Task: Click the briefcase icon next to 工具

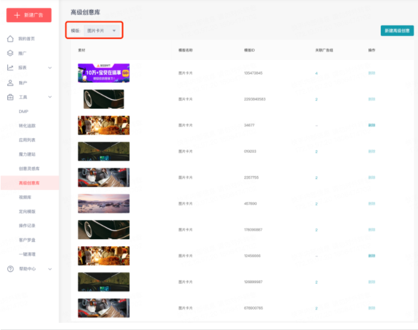Action: [10, 97]
